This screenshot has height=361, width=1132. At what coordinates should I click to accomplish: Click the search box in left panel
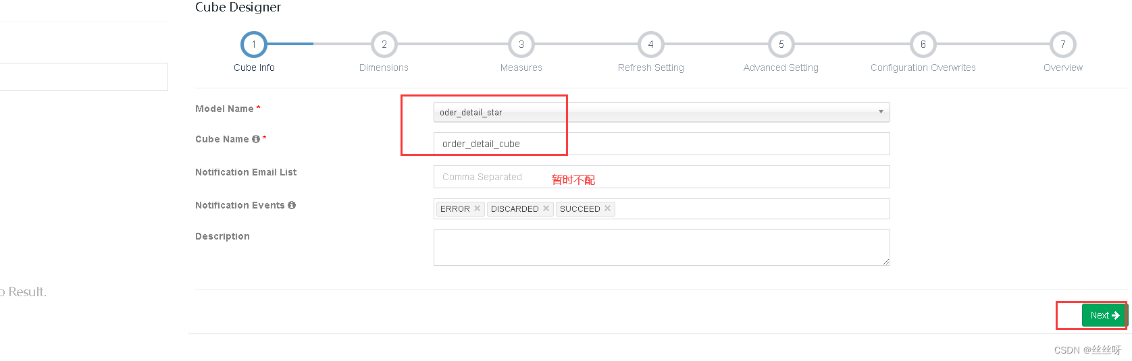point(84,77)
